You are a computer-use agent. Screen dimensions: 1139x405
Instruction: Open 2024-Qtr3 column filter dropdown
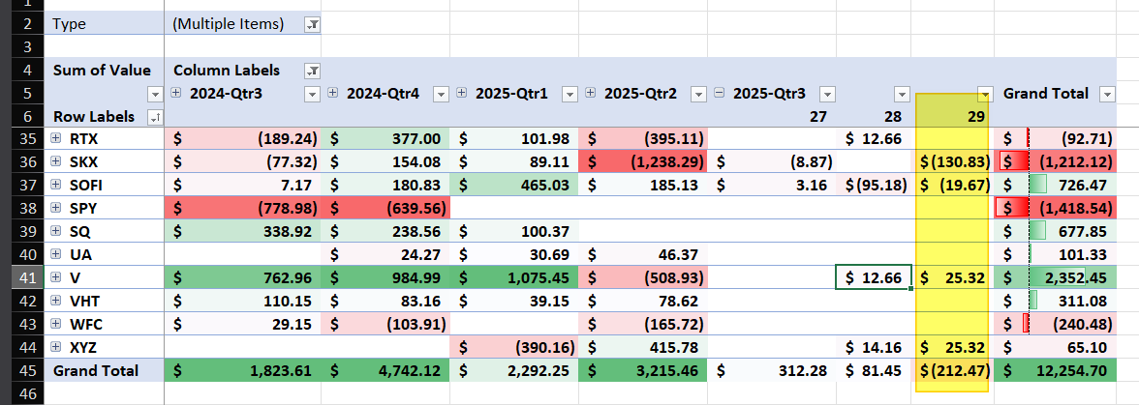(x=312, y=94)
